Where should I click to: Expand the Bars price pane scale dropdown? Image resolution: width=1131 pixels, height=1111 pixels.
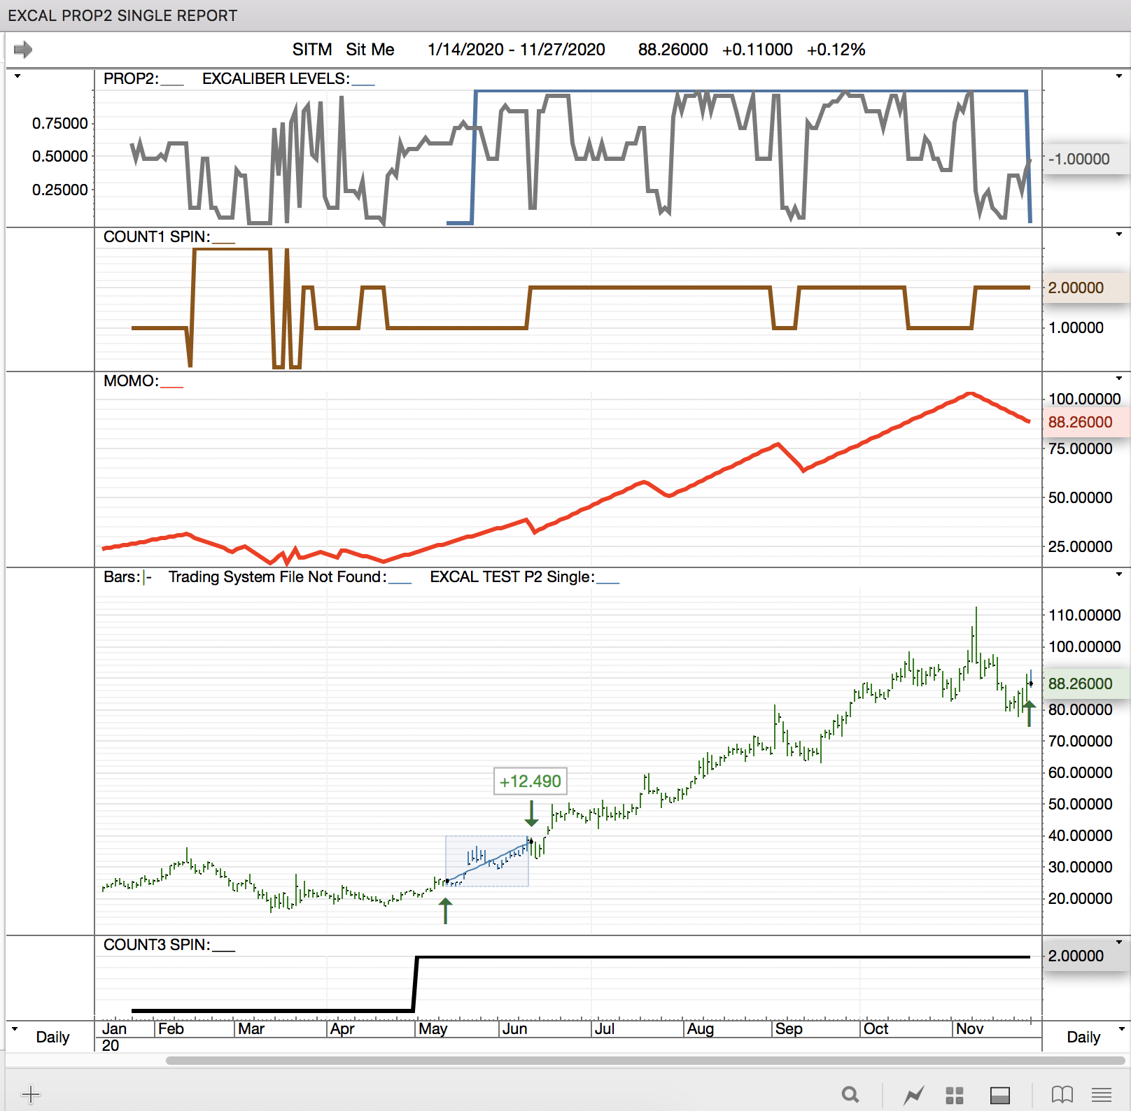pos(1119,574)
